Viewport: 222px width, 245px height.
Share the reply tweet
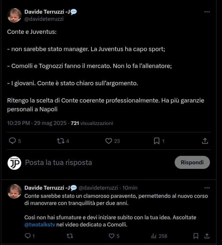tap(207, 236)
